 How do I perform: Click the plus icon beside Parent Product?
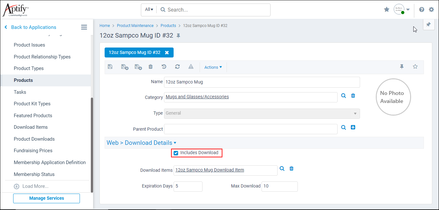click(353, 127)
